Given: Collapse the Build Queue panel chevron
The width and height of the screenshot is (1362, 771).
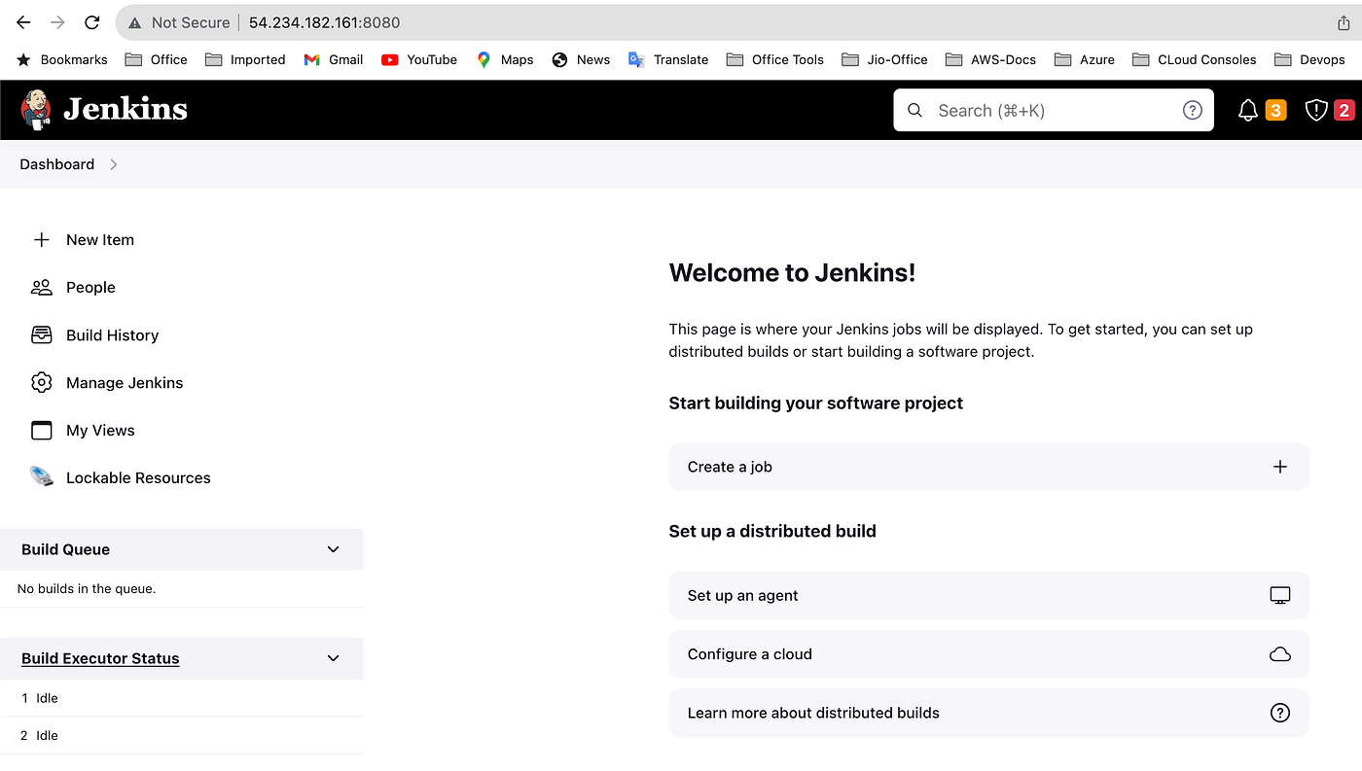Looking at the screenshot, I should click(334, 549).
